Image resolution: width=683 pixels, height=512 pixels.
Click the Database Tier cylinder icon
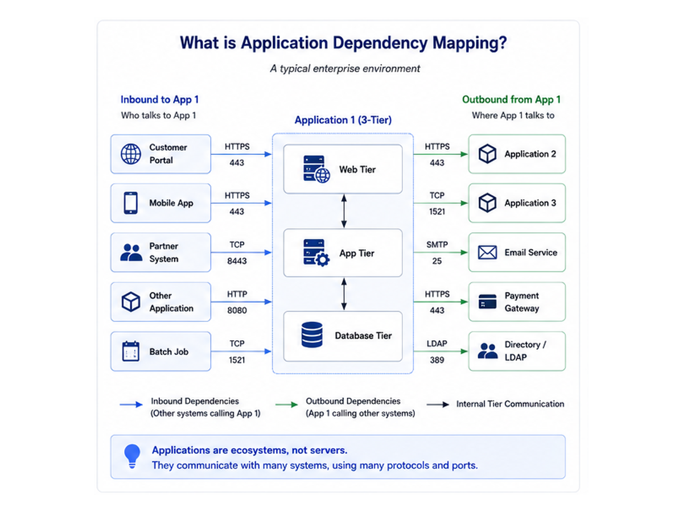311,335
